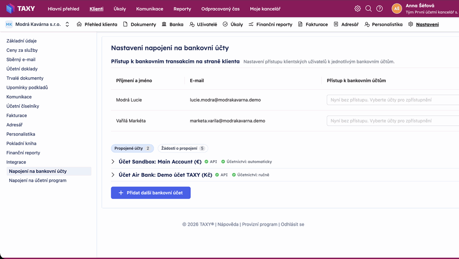This screenshot has height=259, width=459.
Task: Open Reporty in top menu
Action: click(182, 9)
